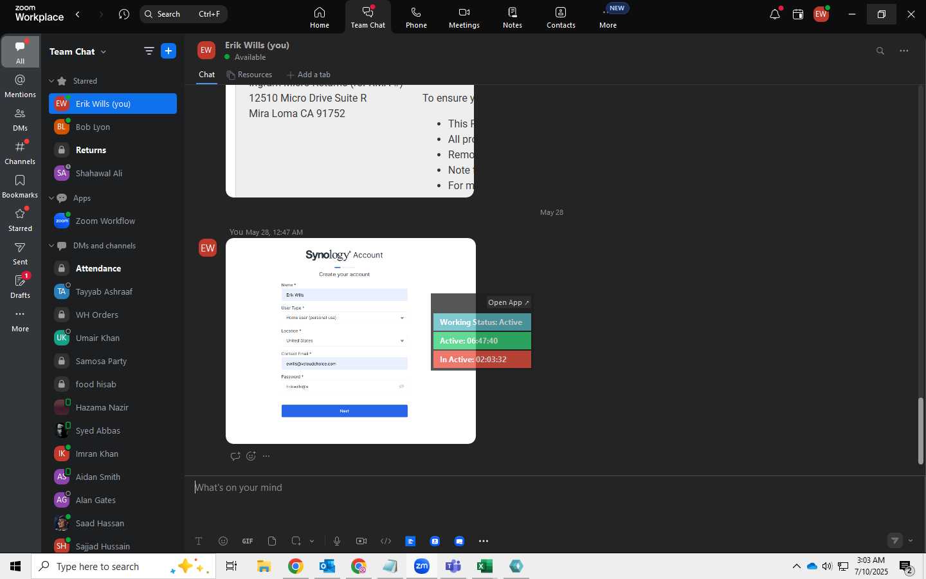Screen dimensions: 926x579
Task: Click the blue new chat plus button
Action: 168,51
